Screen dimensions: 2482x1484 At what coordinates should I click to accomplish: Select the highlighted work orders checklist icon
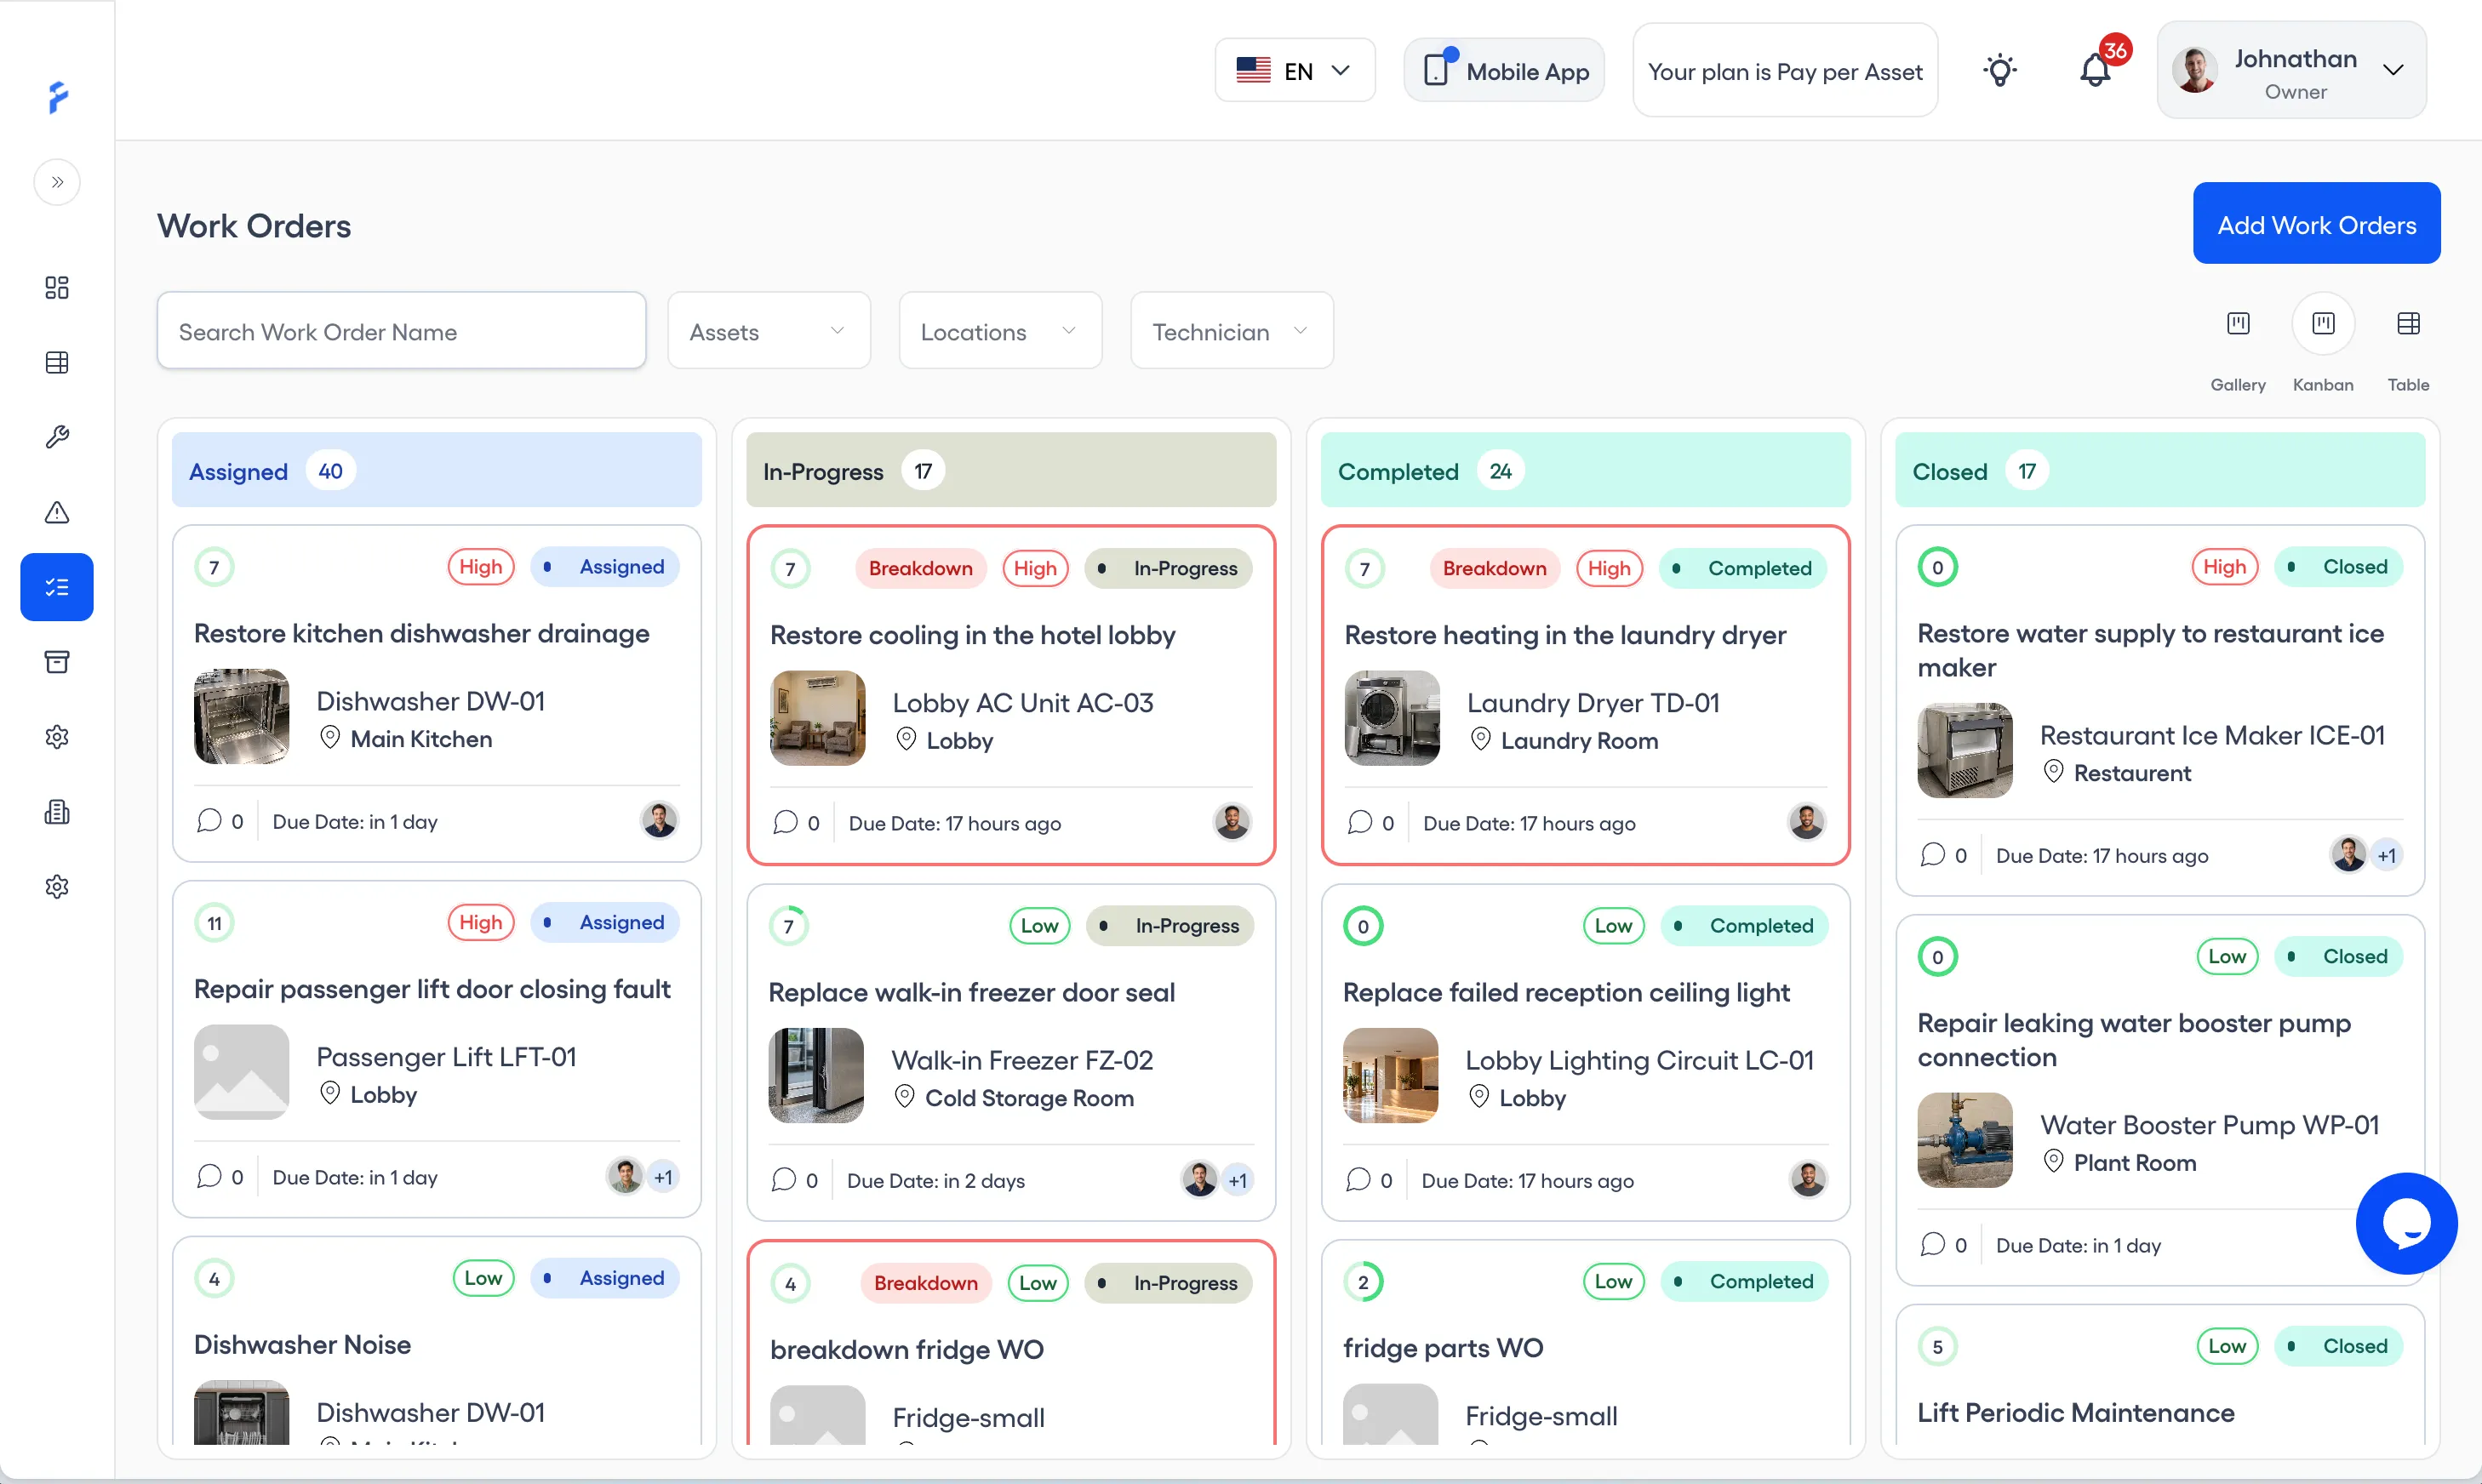pyautogui.click(x=57, y=587)
